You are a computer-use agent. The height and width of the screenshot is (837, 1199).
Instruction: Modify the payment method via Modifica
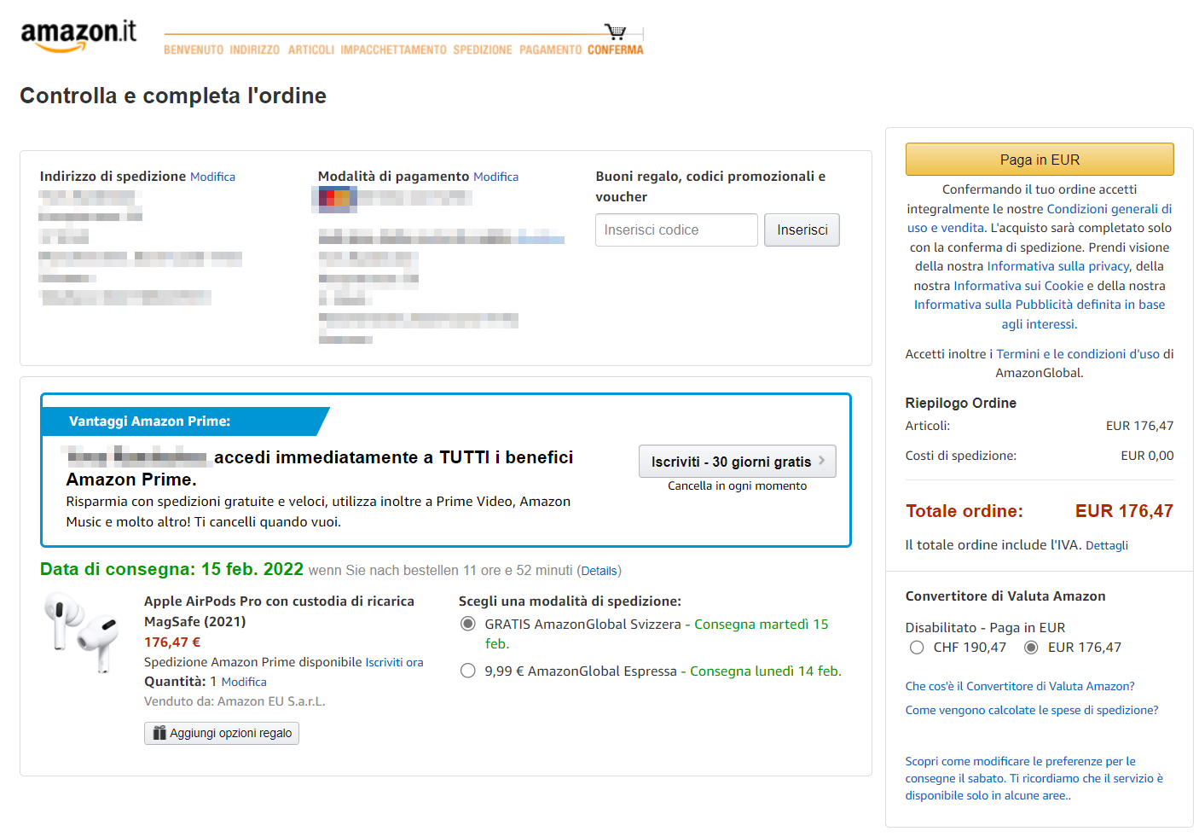[495, 177]
